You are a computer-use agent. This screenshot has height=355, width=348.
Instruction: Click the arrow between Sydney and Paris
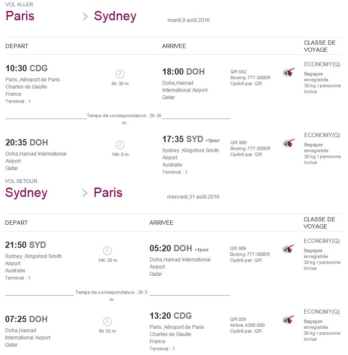(x=85, y=193)
